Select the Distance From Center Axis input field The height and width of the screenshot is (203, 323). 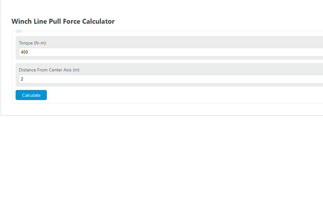pyautogui.click(x=130, y=79)
